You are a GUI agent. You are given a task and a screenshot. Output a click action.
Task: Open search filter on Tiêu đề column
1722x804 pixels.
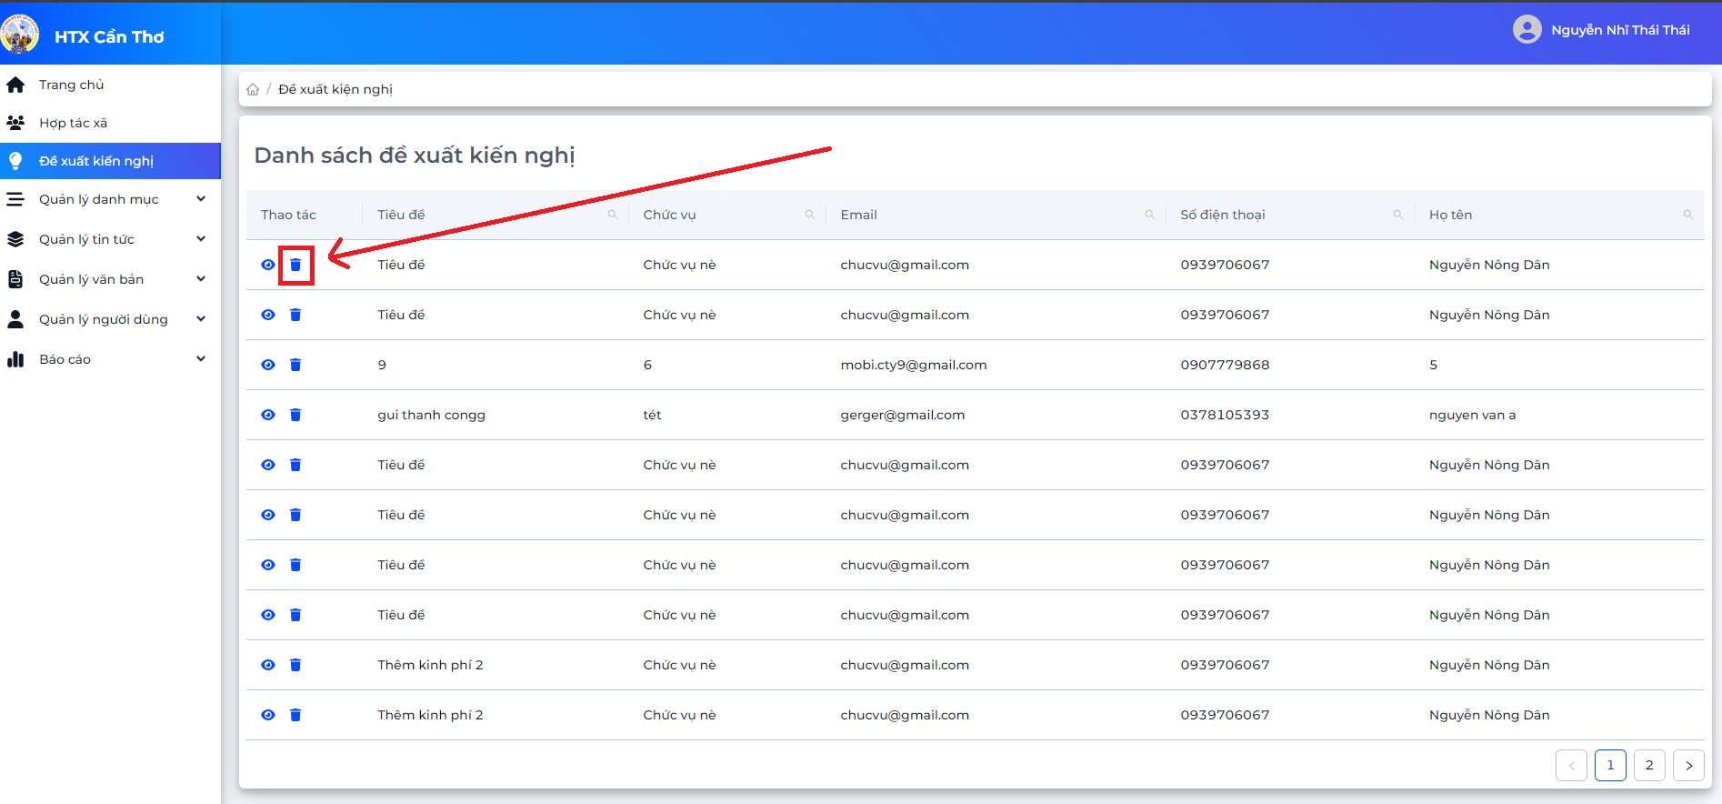[x=613, y=215]
